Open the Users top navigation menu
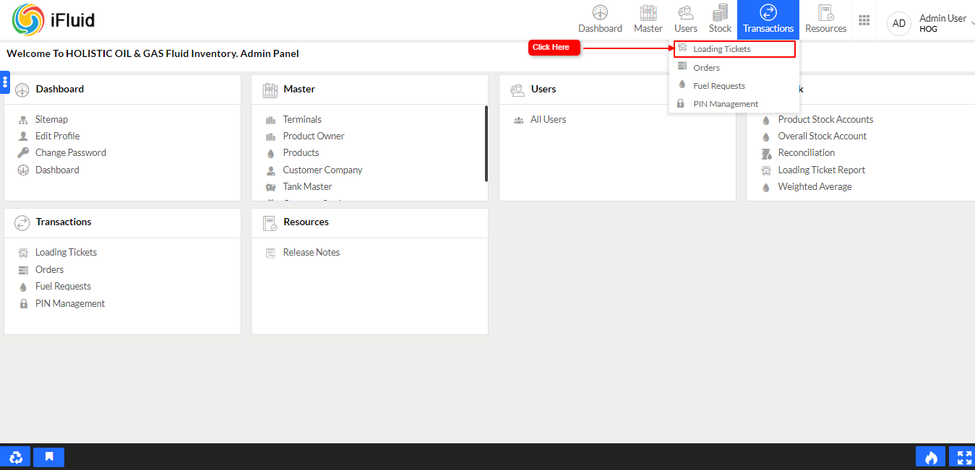Screen dimensions: 975x470 [686, 19]
